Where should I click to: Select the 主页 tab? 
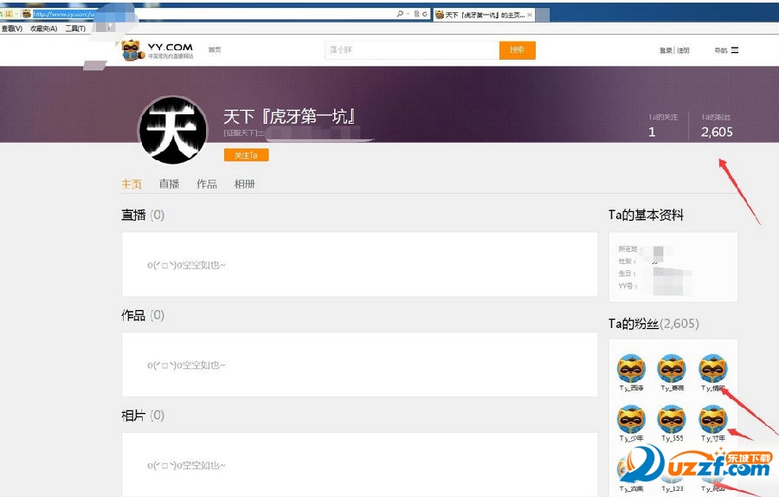[132, 184]
